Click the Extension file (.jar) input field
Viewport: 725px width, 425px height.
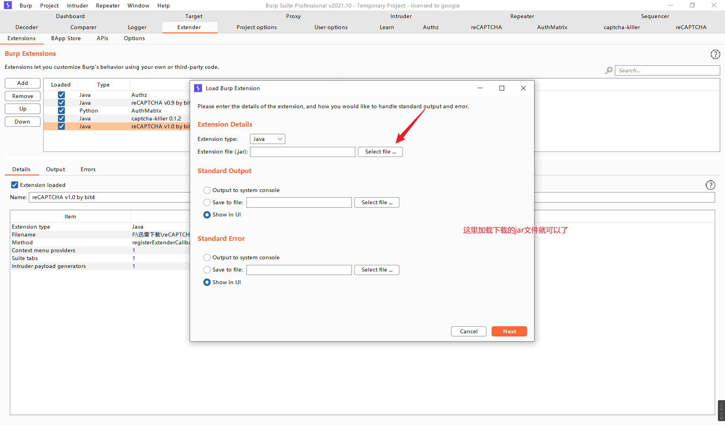[303, 152]
